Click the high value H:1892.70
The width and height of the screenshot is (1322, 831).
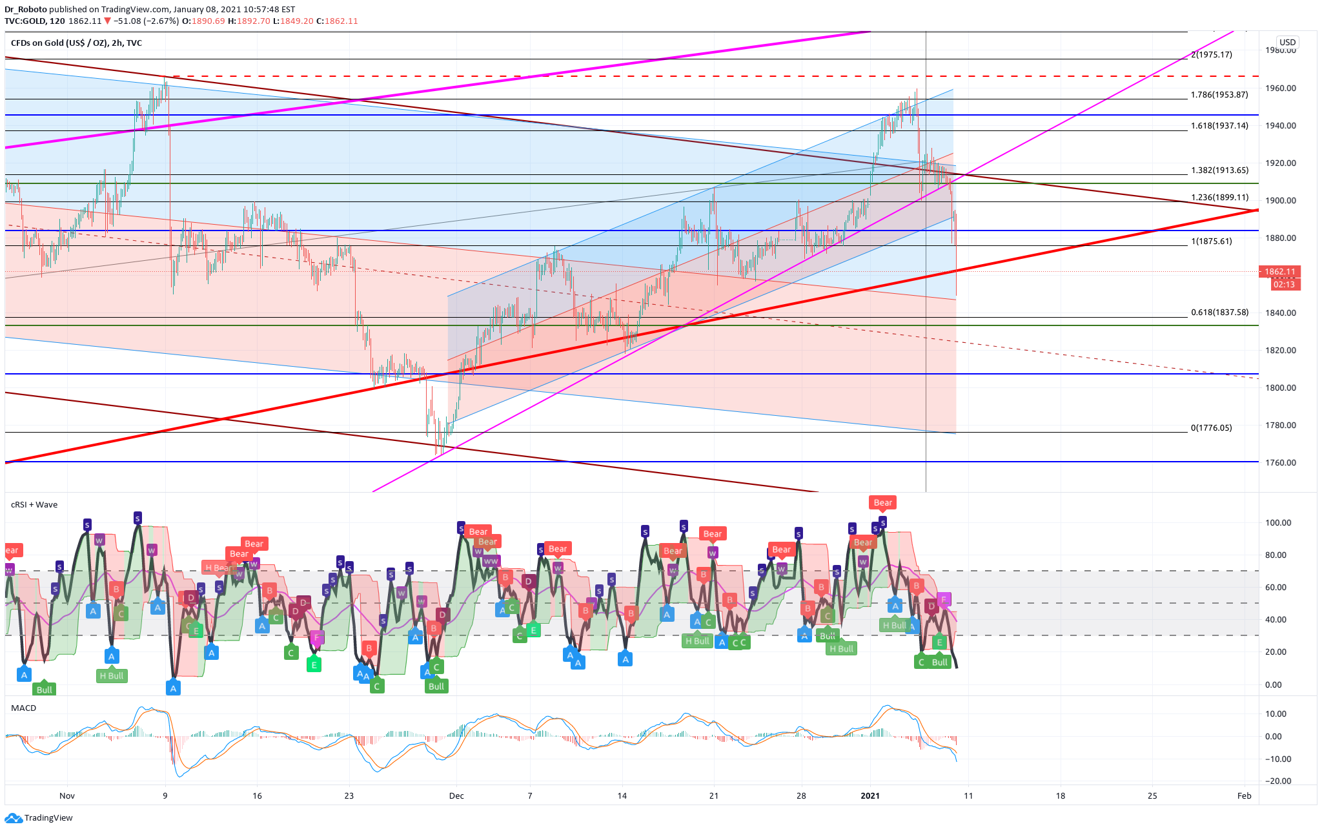click(249, 21)
